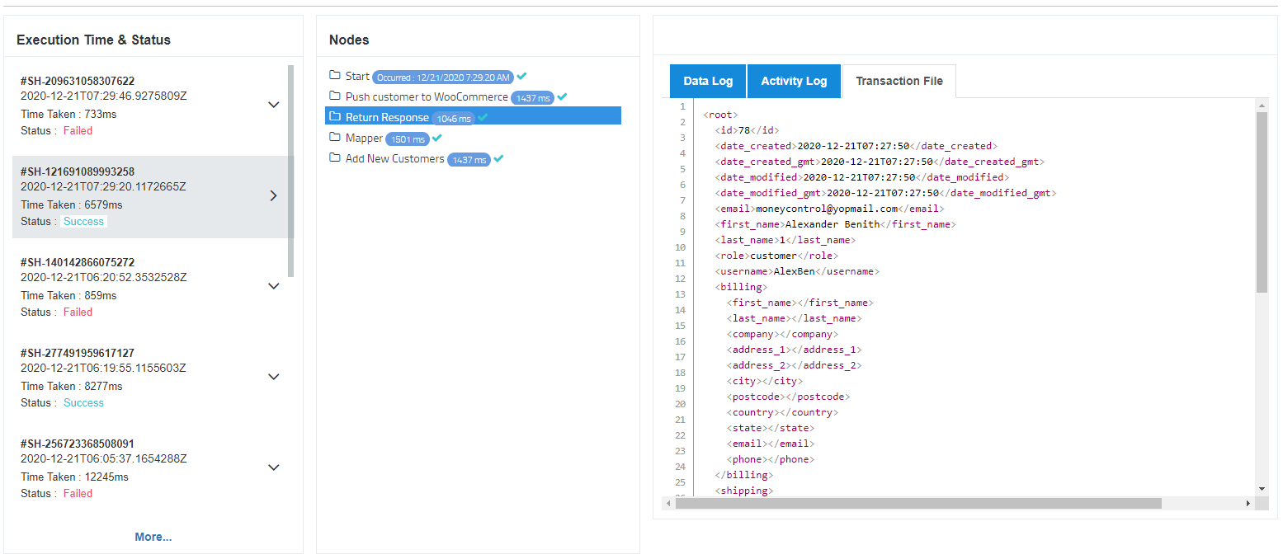This screenshot has width=1283, height=559.
Task: Expand execution #SH-256723368508091 chevron
Action: click(274, 467)
